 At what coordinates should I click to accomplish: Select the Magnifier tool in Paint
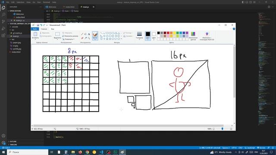89,38
